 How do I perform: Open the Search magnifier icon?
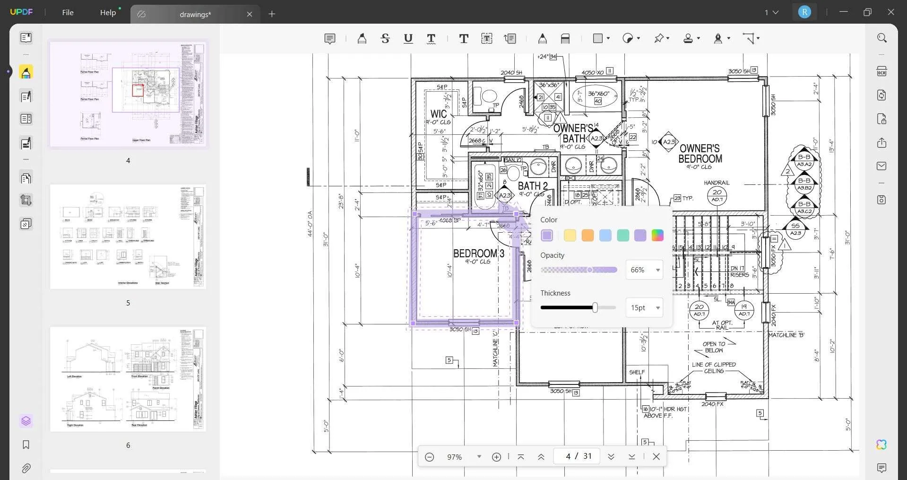[x=881, y=38]
